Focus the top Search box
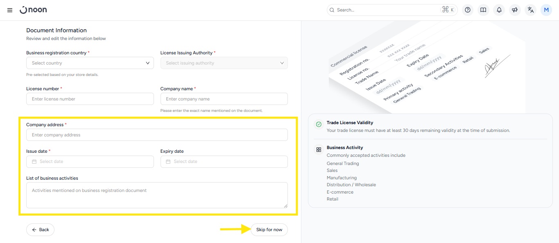The image size is (559, 243). coord(387,10)
